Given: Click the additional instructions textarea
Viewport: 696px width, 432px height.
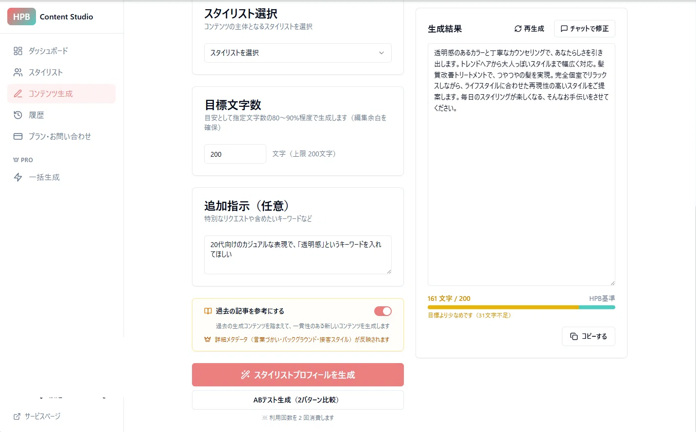Looking at the screenshot, I should coord(298,255).
